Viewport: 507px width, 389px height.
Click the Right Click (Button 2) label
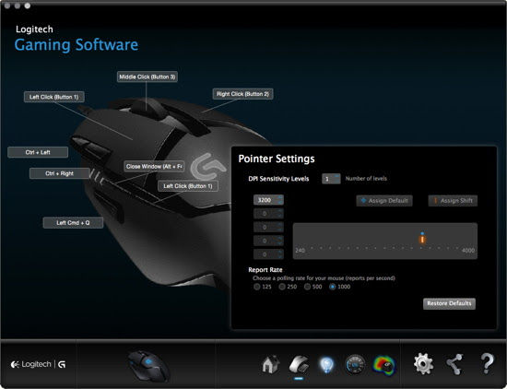(242, 94)
